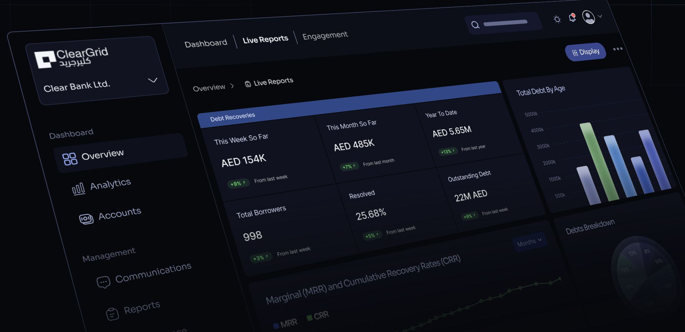Click the Accounts money icon
Viewport: 685px width, 332px height.
(86, 219)
